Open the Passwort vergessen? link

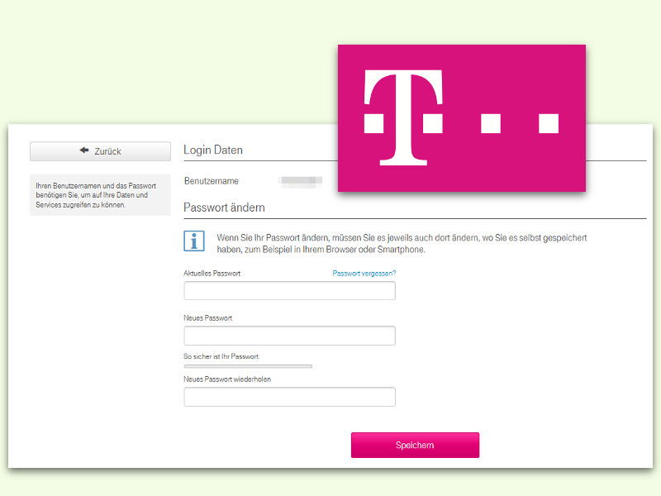tap(364, 274)
